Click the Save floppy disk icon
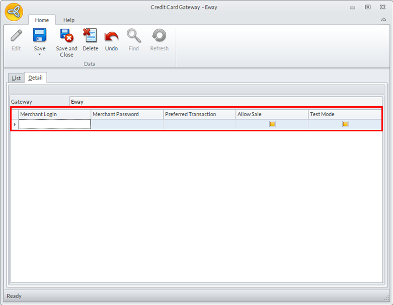The image size is (393, 305). click(x=40, y=36)
